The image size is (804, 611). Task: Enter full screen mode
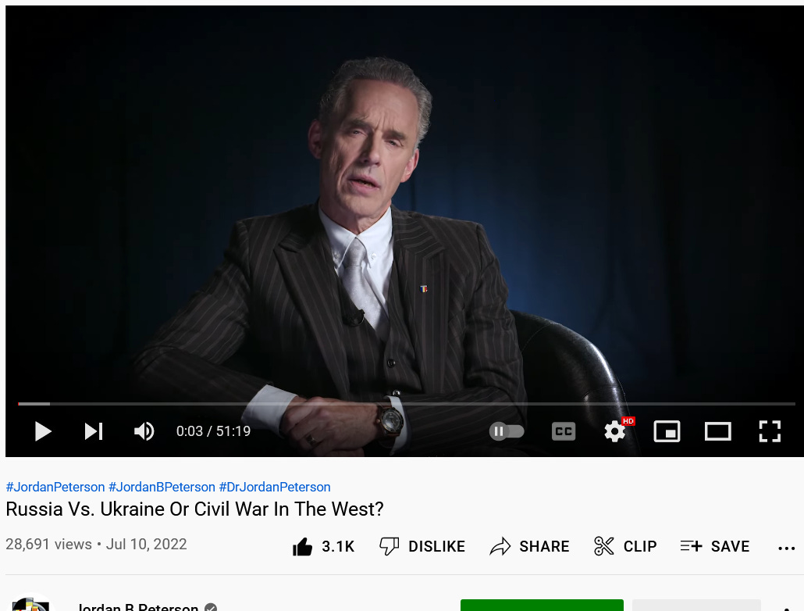[x=770, y=431]
